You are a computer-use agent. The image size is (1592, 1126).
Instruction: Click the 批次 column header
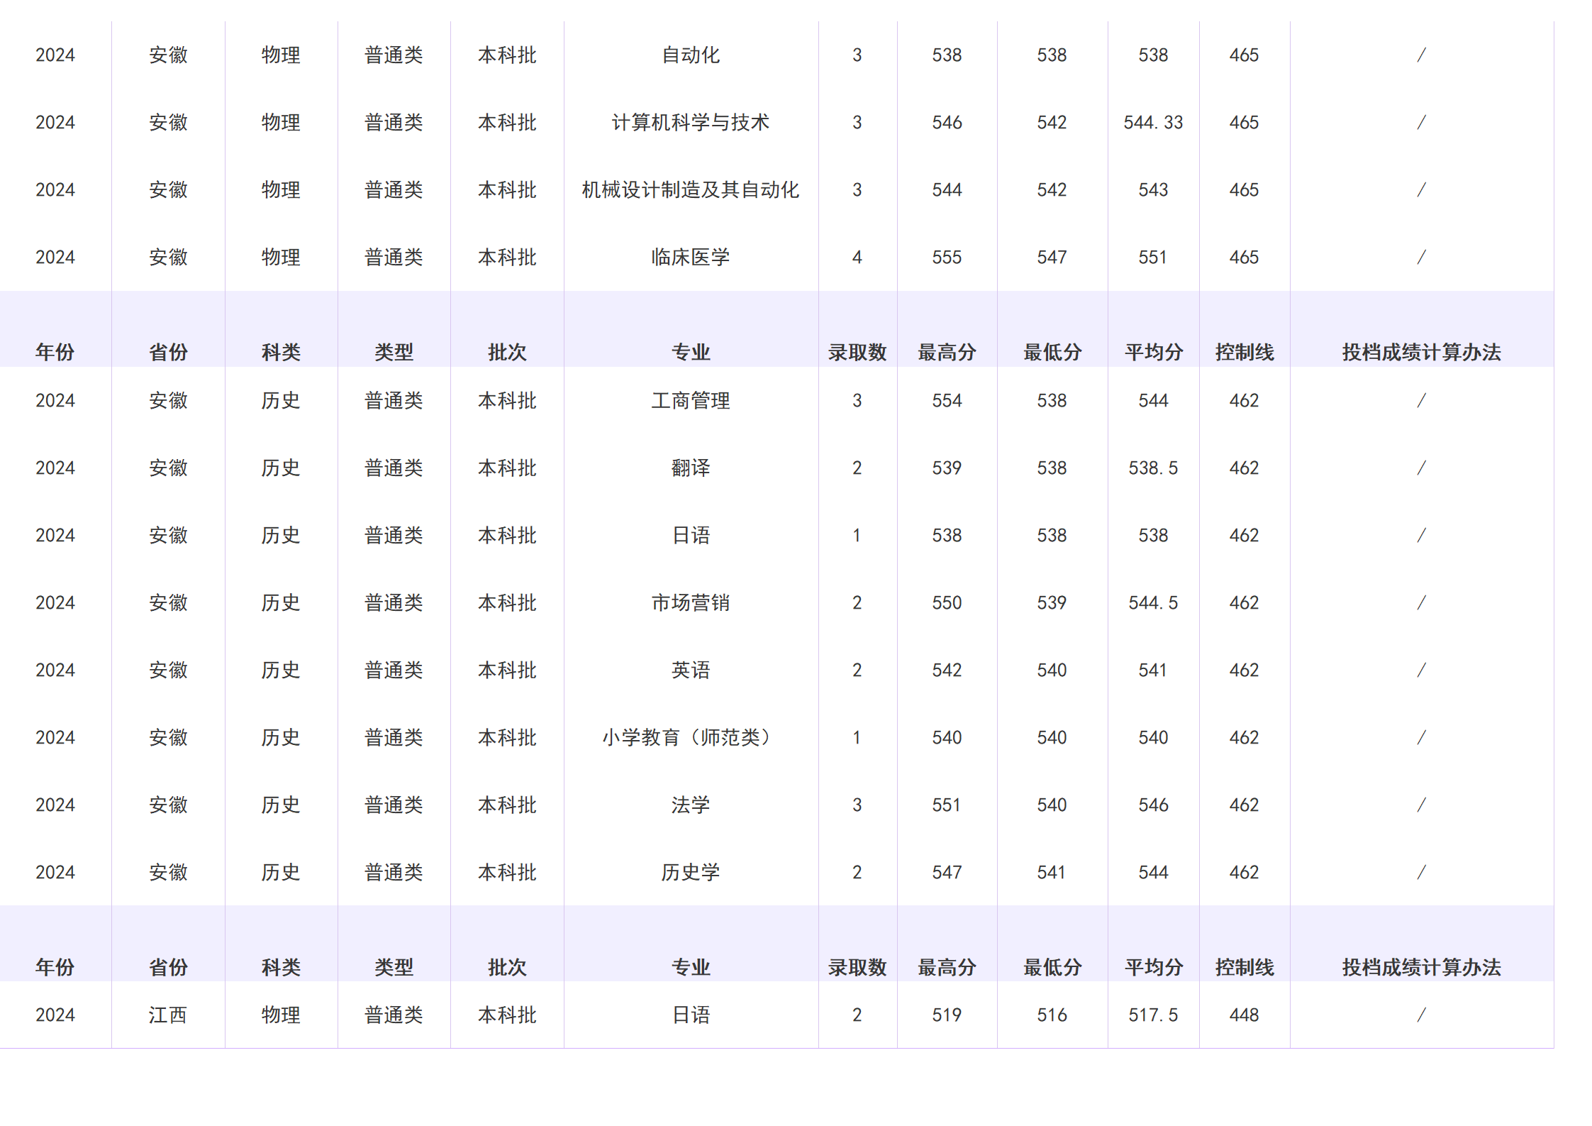(507, 349)
